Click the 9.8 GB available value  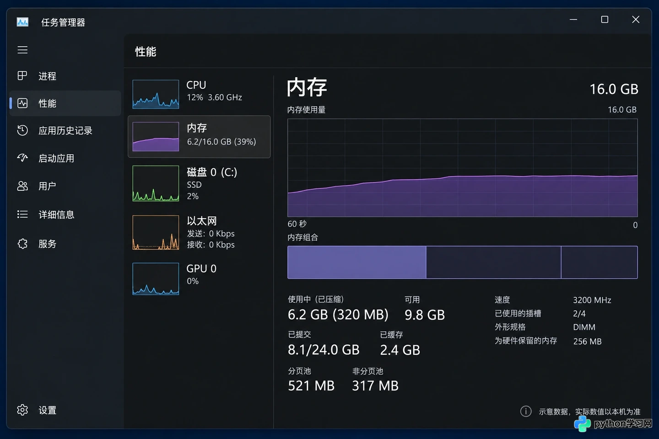click(425, 315)
